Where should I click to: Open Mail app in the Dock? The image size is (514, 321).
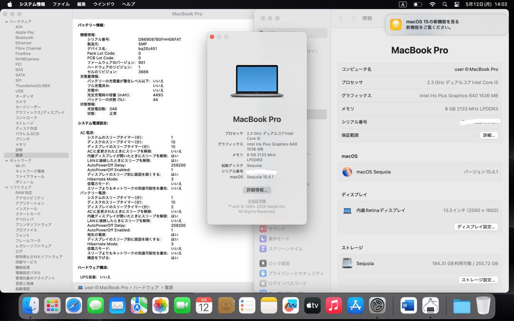117,306
